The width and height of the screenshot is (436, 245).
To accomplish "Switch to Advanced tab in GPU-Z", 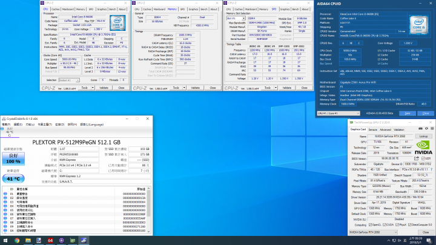I will click(385, 129).
